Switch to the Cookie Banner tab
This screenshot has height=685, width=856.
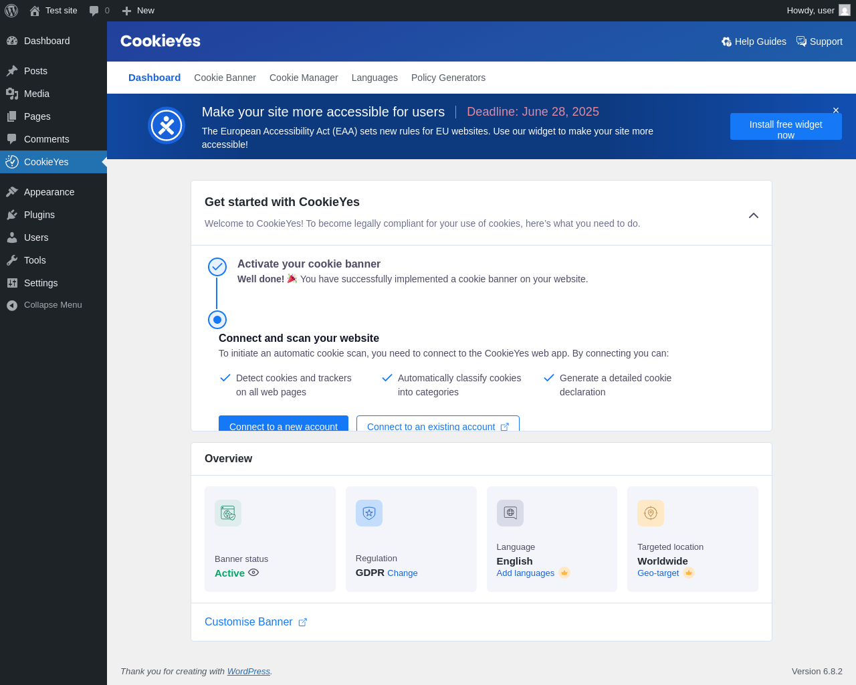(x=225, y=78)
